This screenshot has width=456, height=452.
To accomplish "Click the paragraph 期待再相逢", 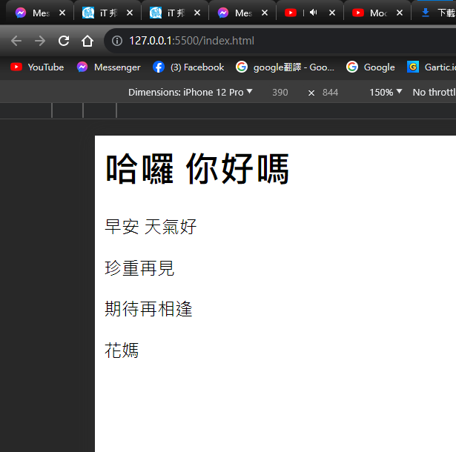I will pyautogui.click(x=148, y=309).
